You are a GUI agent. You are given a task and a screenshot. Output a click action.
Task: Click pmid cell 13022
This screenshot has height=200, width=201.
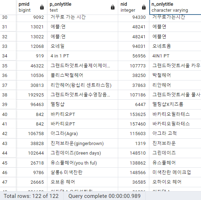tap(31, 37)
